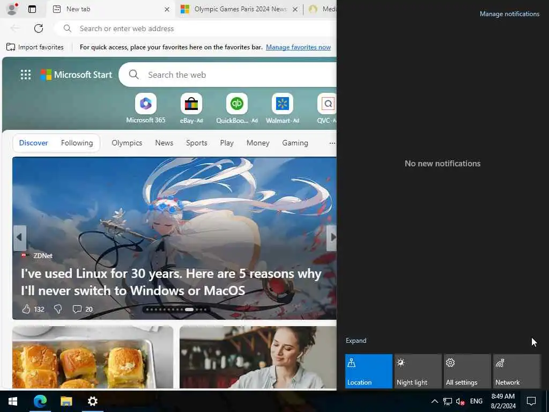549x412 pixels.
Task: Open the Sports category
Action: (x=197, y=143)
